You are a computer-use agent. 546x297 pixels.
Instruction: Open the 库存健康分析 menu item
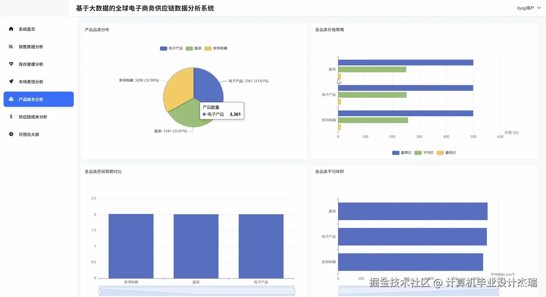(38, 64)
